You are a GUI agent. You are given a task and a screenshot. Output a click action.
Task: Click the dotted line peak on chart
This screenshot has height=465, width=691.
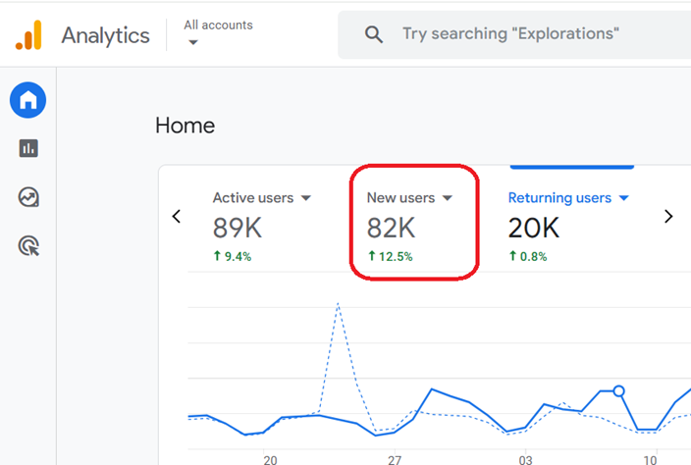(x=338, y=303)
